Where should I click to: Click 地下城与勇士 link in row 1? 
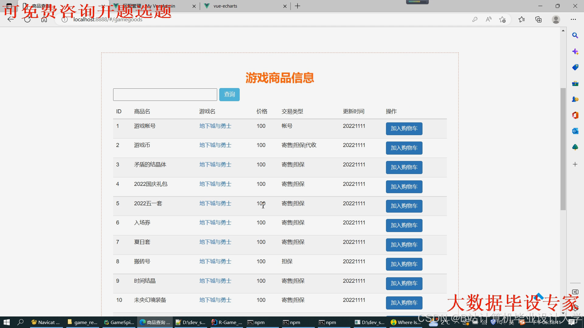pyautogui.click(x=215, y=126)
